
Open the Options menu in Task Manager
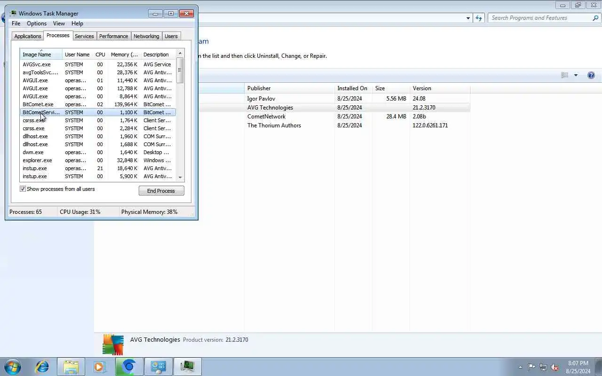(x=37, y=23)
